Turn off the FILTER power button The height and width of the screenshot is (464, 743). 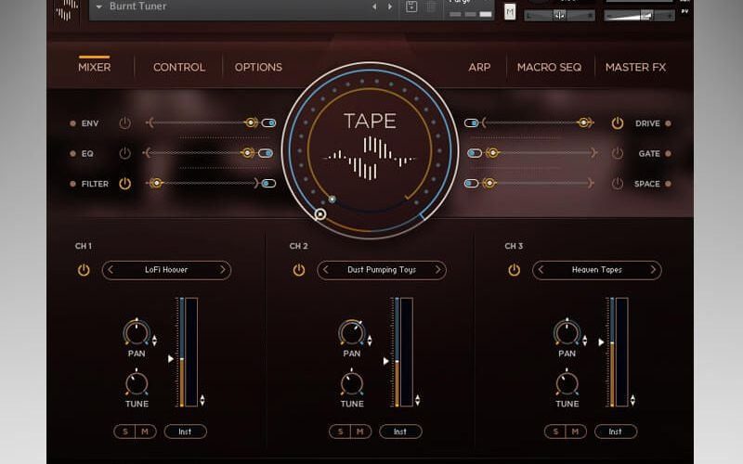coord(124,184)
